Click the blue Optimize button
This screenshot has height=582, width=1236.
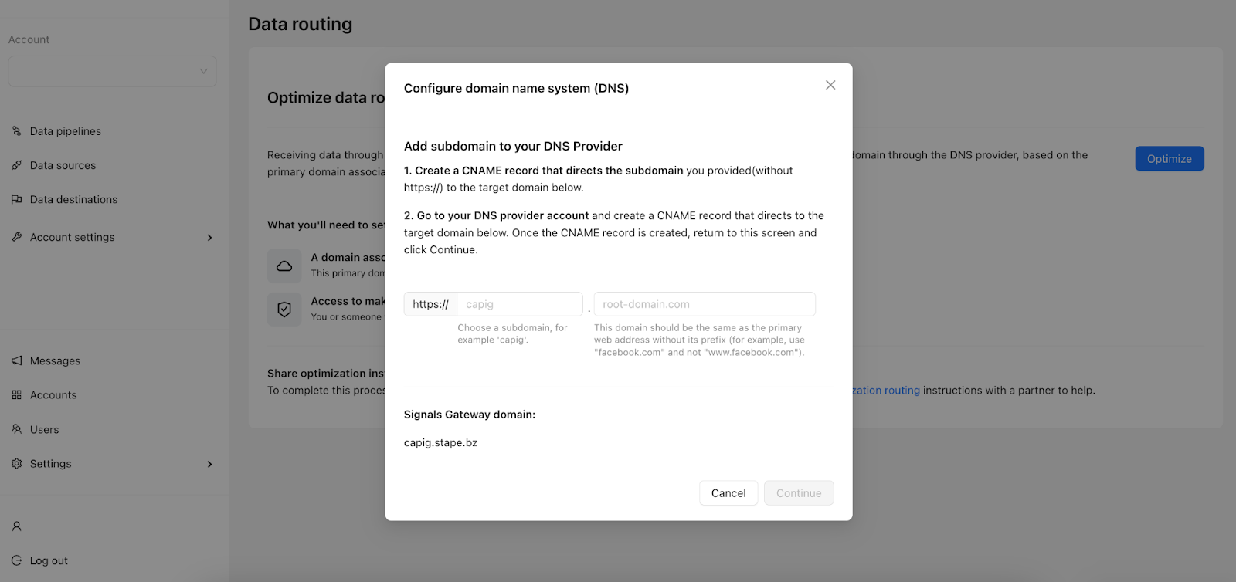pyautogui.click(x=1170, y=158)
